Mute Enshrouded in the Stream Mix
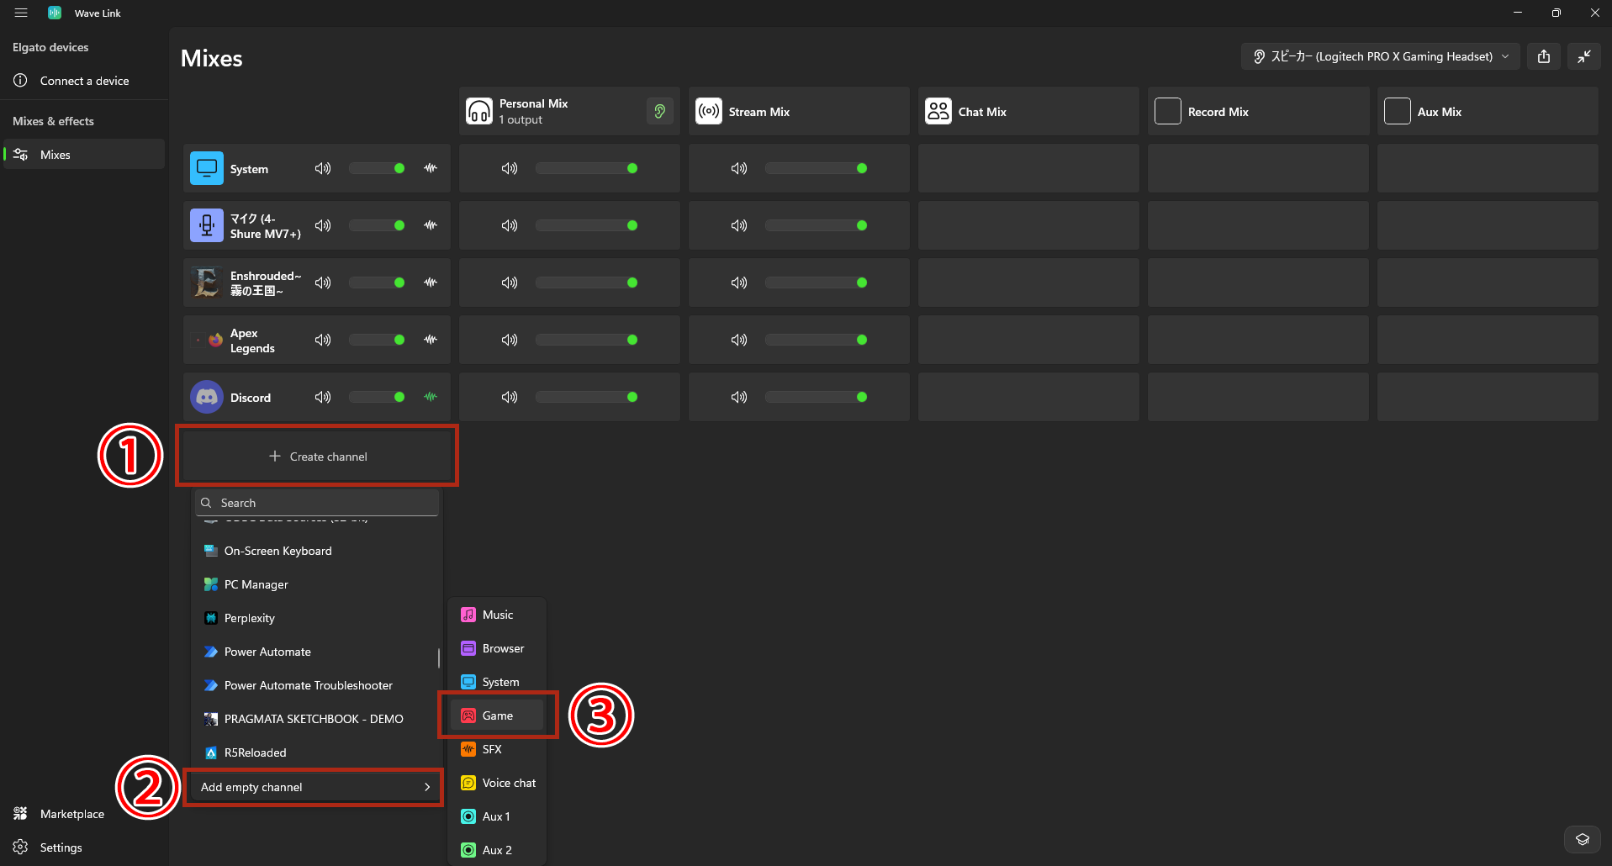 click(739, 283)
